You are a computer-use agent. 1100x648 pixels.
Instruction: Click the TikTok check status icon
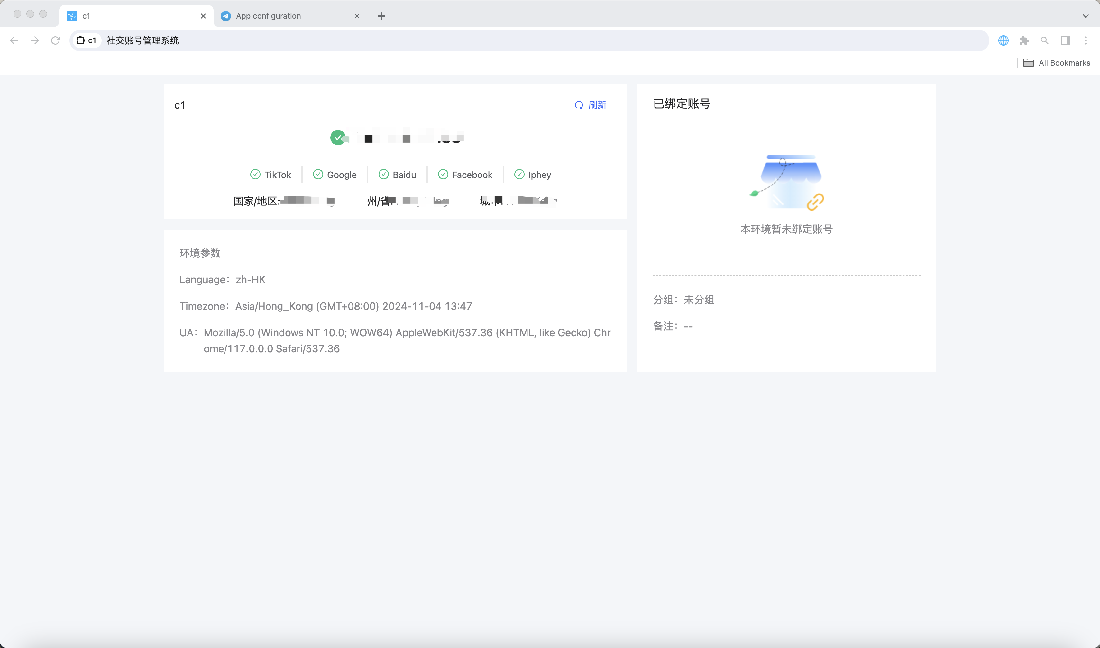pos(255,175)
